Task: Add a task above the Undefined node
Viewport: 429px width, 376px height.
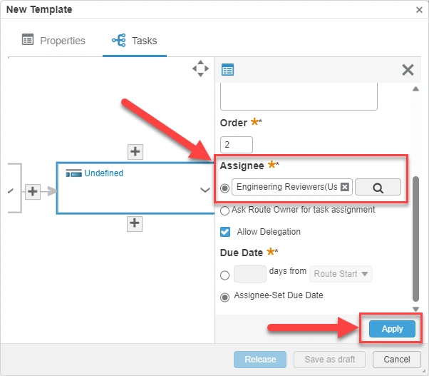Action: click(135, 151)
